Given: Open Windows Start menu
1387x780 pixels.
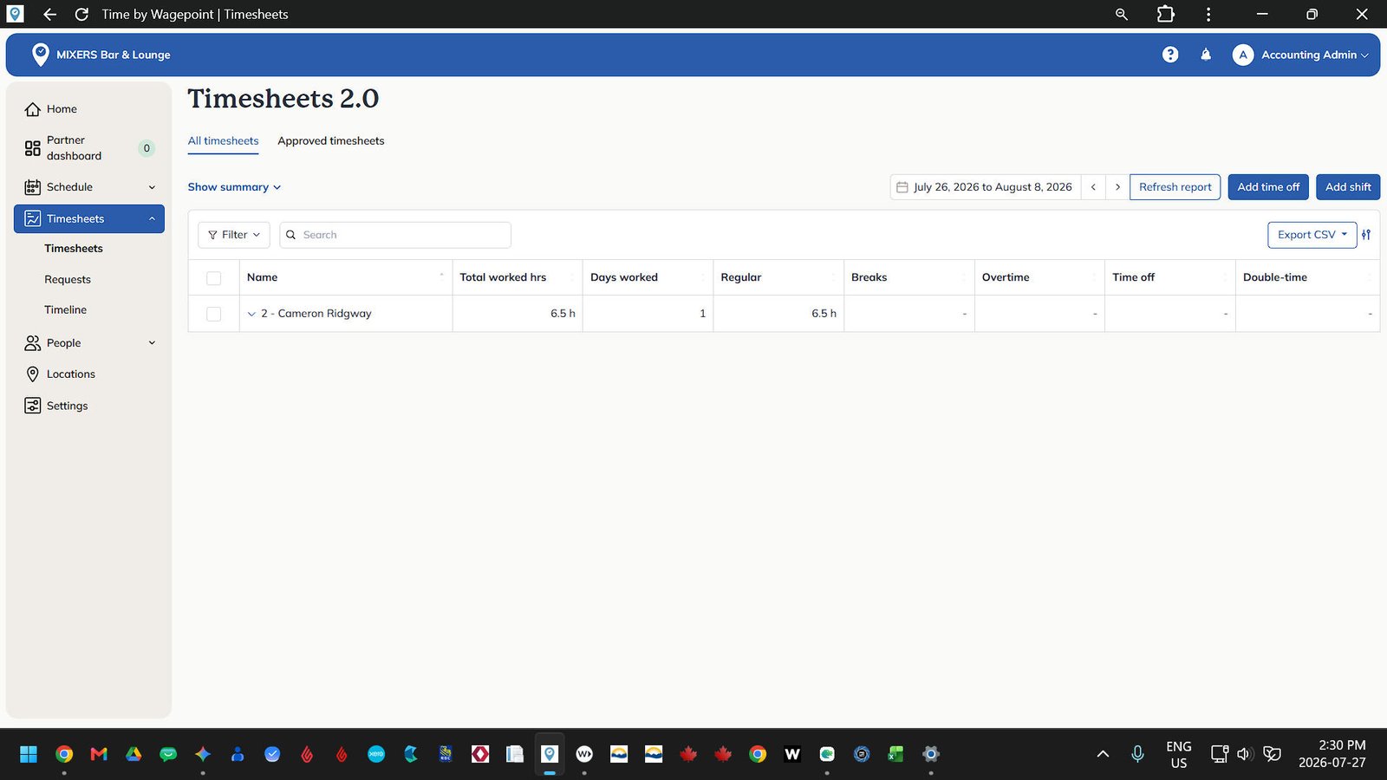Looking at the screenshot, I should point(29,754).
